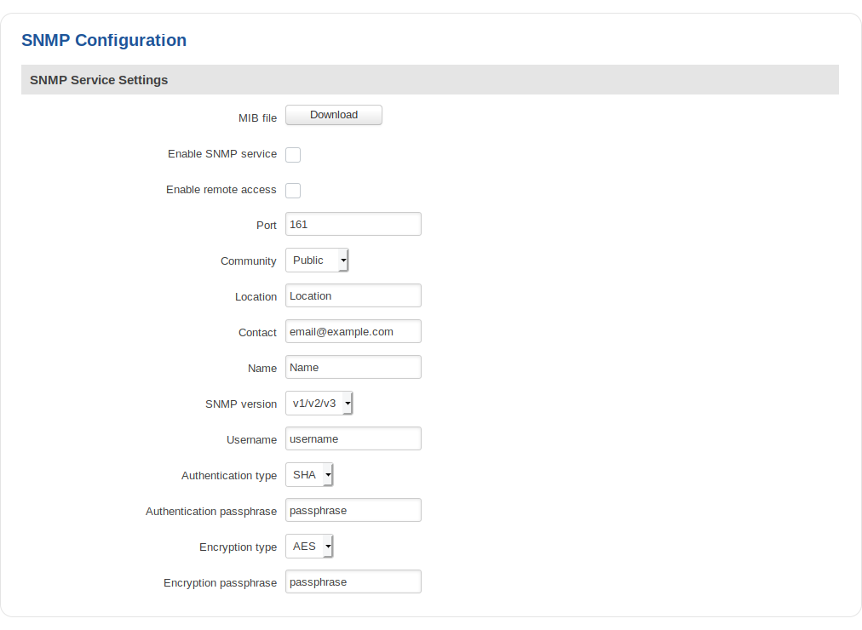Focus the Port field showing 161
Image resolution: width=862 pixels, height=630 pixels.
coord(353,225)
